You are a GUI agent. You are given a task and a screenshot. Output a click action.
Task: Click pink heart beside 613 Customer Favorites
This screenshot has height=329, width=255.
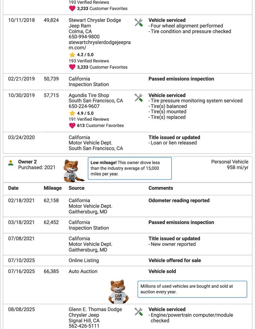click(72, 126)
